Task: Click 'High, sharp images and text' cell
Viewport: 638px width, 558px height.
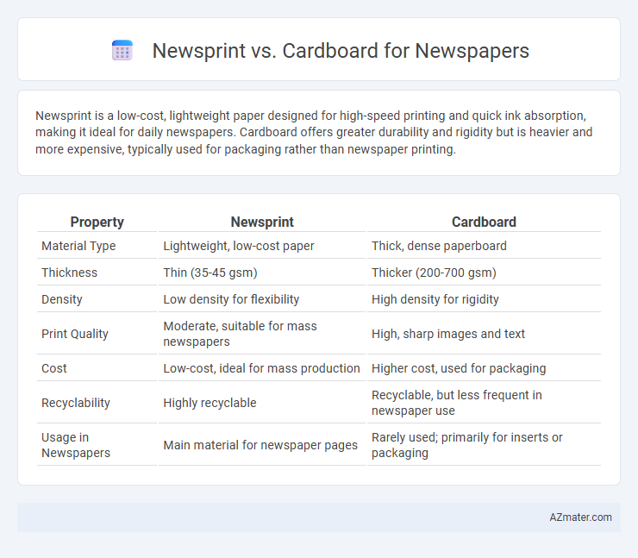Action: (x=484, y=334)
